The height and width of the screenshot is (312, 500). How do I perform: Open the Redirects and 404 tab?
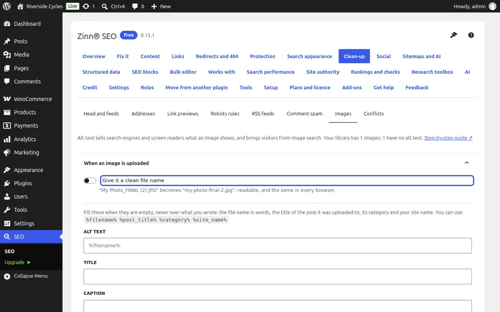click(x=217, y=56)
